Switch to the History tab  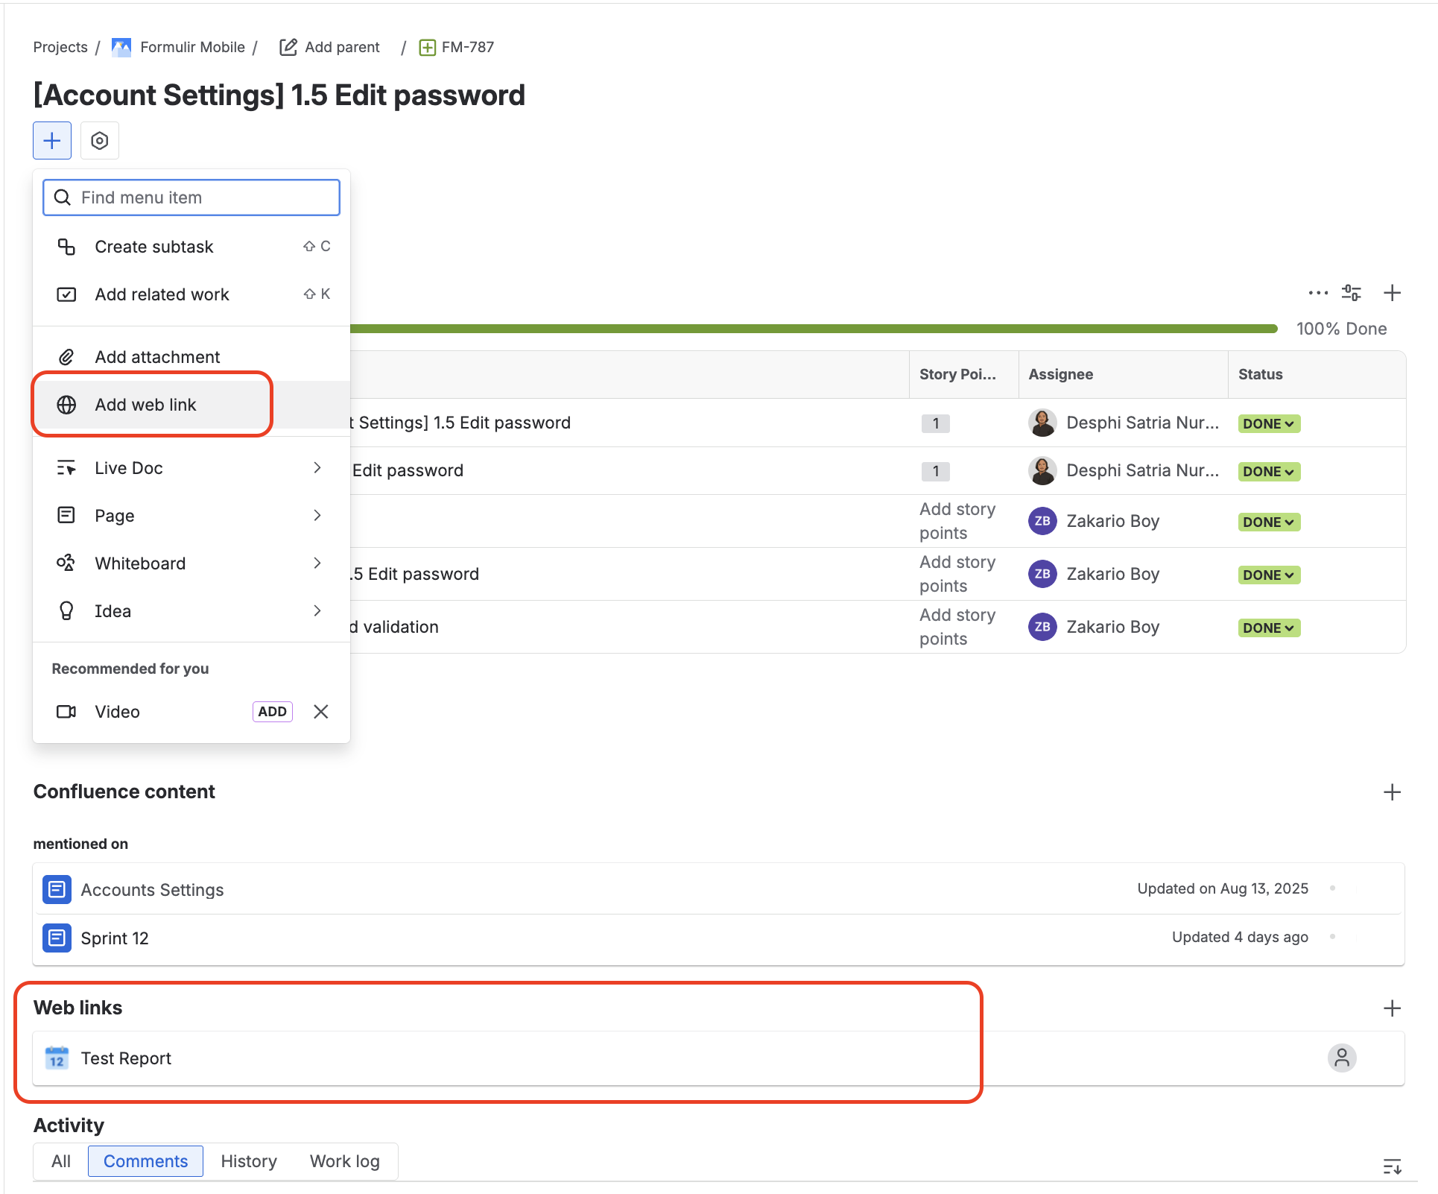click(249, 1161)
